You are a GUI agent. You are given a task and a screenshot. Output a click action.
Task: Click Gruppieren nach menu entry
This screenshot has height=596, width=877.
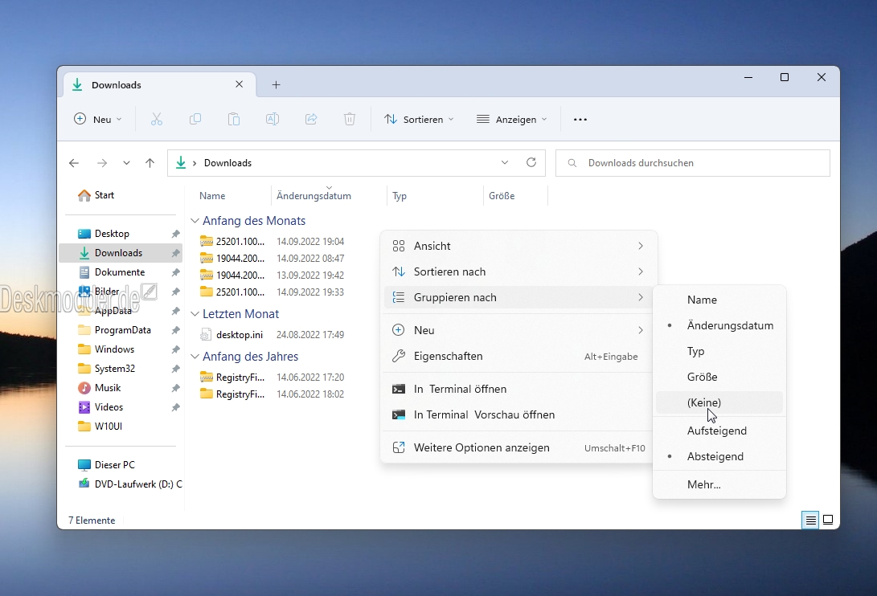(x=518, y=297)
